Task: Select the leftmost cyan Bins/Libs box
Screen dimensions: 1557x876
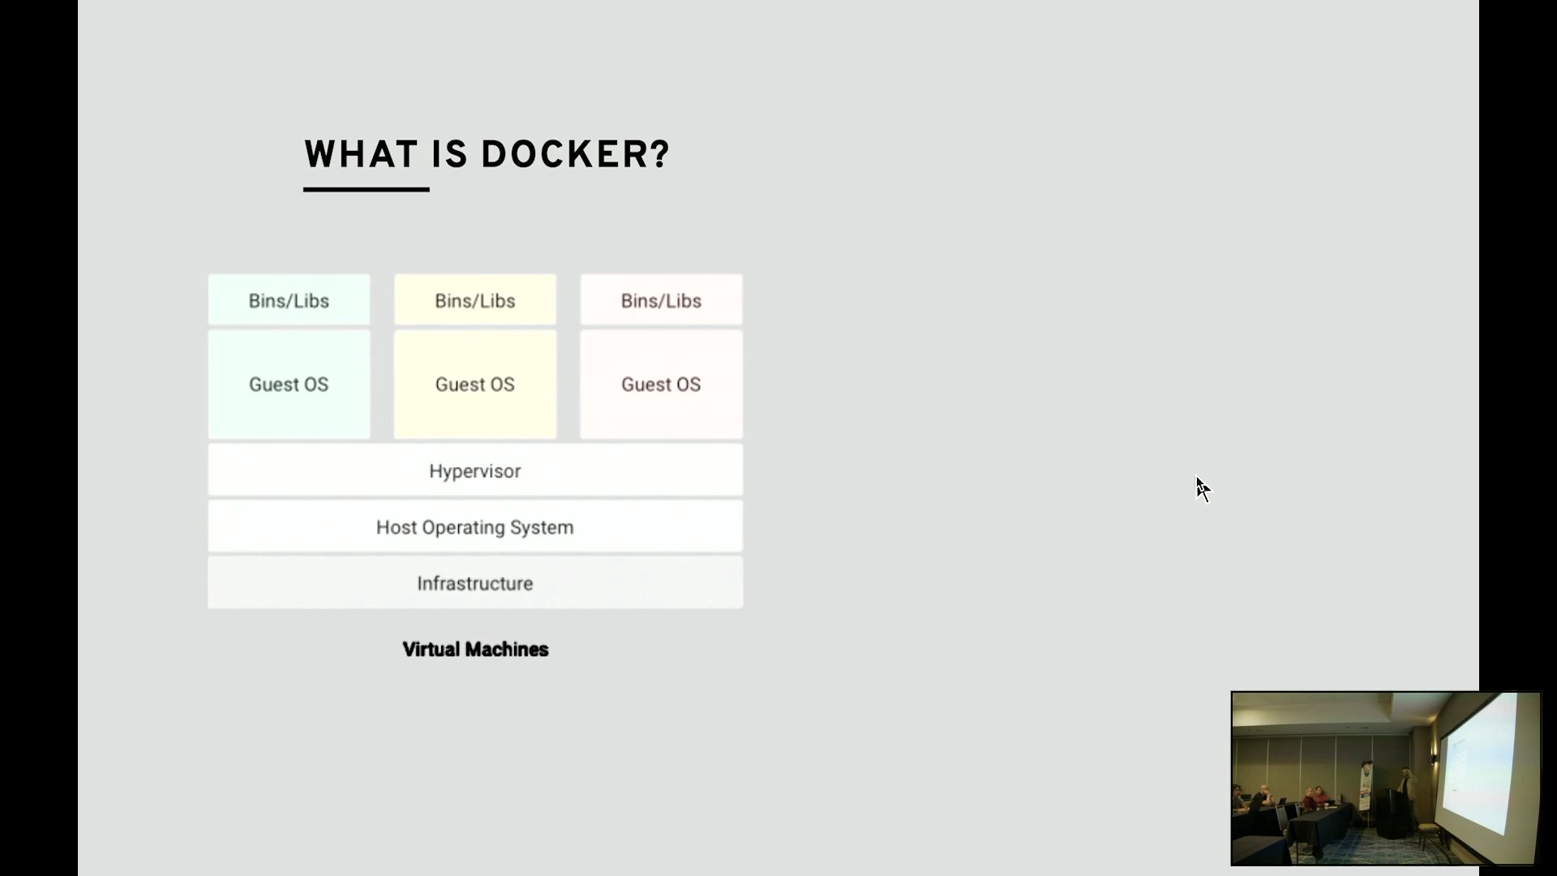Action: 289,300
